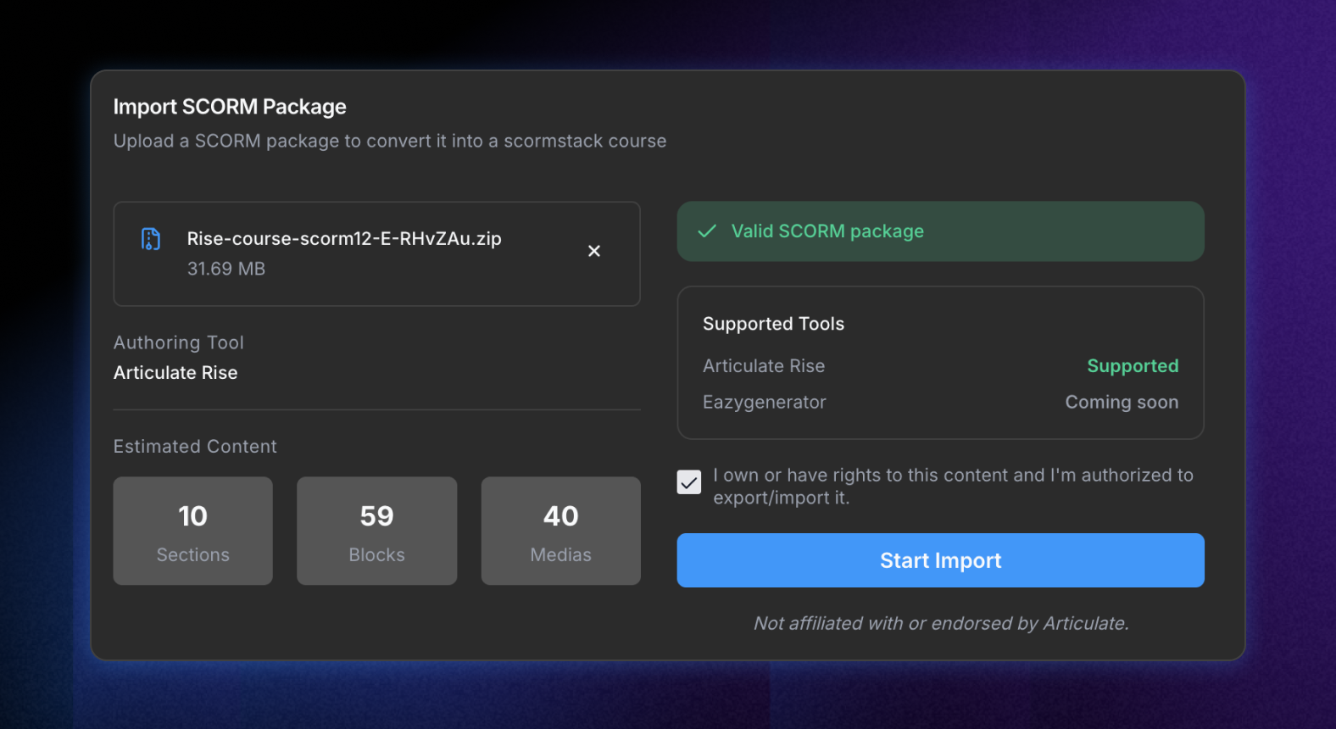This screenshot has width=1336, height=729.
Task: Select the 59 Blocks card
Action: coord(377,531)
